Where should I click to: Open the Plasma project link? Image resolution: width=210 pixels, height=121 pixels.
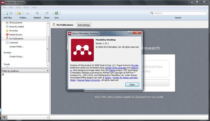point(112,70)
